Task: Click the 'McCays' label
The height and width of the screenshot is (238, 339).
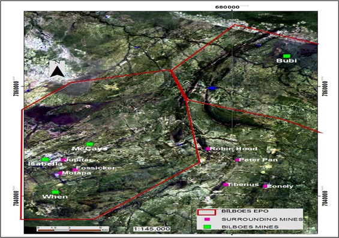Action: point(90,149)
